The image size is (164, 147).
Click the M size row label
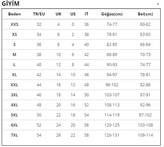14,55
